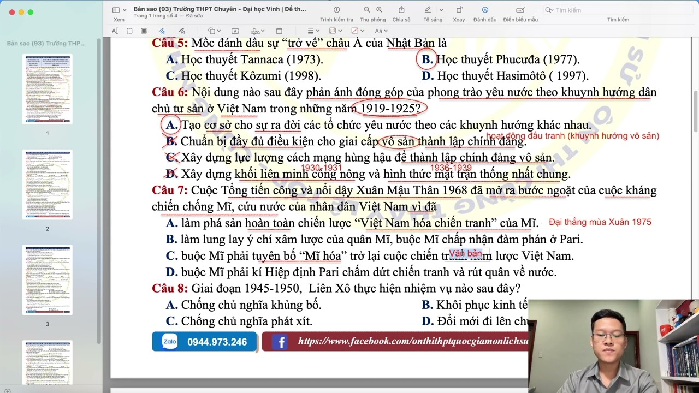Screen dimensions: 699x393
Task: Click in the Tìm kiếm search field
Action: (x=617, y=10)
